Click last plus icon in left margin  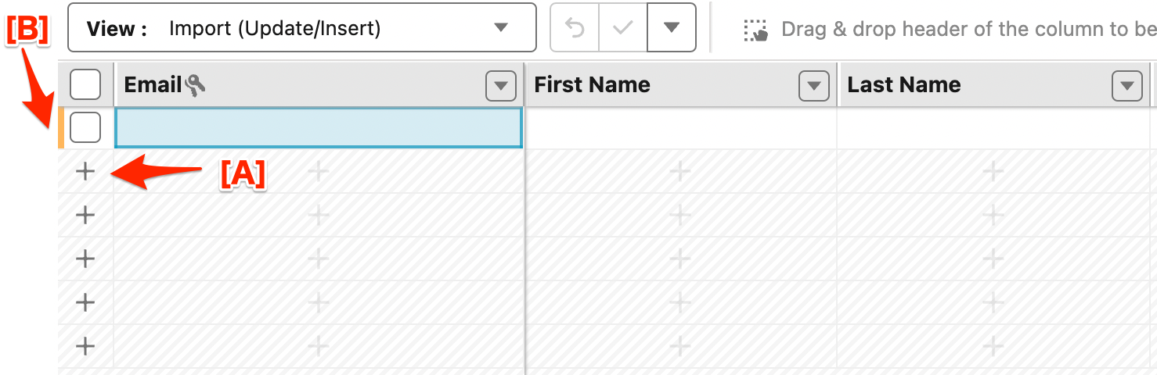click(x=85, y=346)
